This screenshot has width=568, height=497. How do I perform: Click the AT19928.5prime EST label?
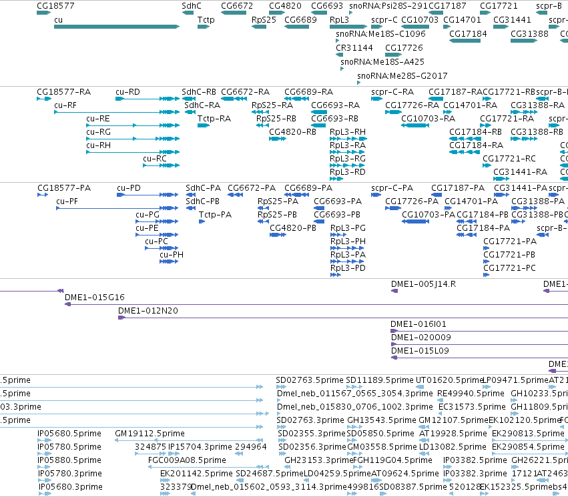click(x=453, y=434)
